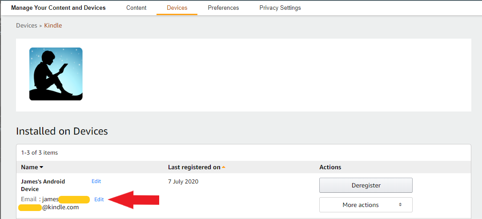482x219 pixels.
Task: Sort by Last registered on column
Action: pyautogui.click(x=196, y=167)
